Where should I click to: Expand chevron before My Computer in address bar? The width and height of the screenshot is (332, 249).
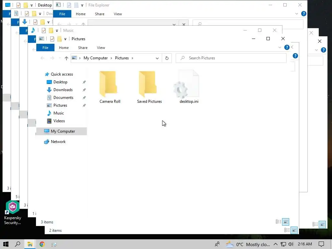pyautogui.click(x=80, y=58)
